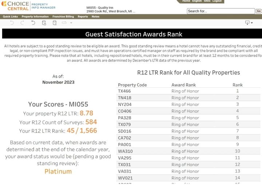This screenshot has width=262, height=185.
Task: Click the 584 survey count value
Action: coord(91,122)
